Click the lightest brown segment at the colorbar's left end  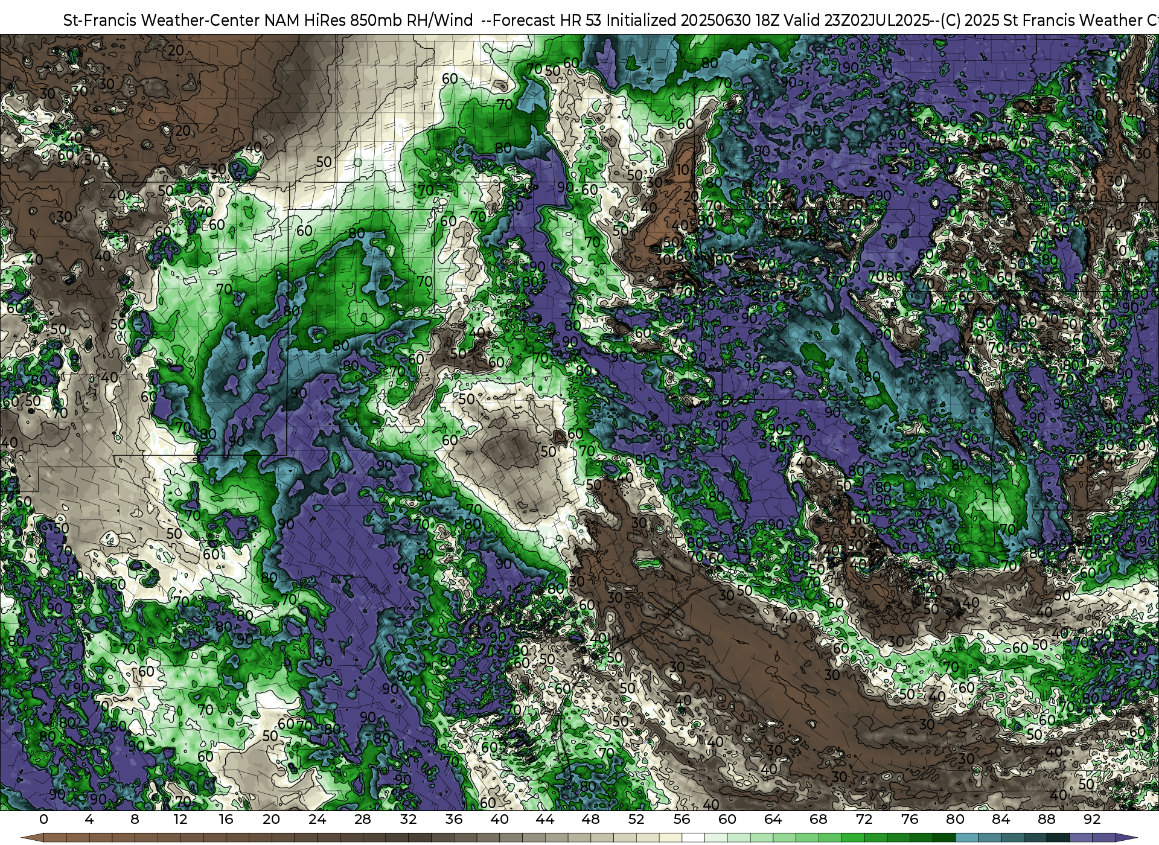pyautogui.click(x=56, y=838)
